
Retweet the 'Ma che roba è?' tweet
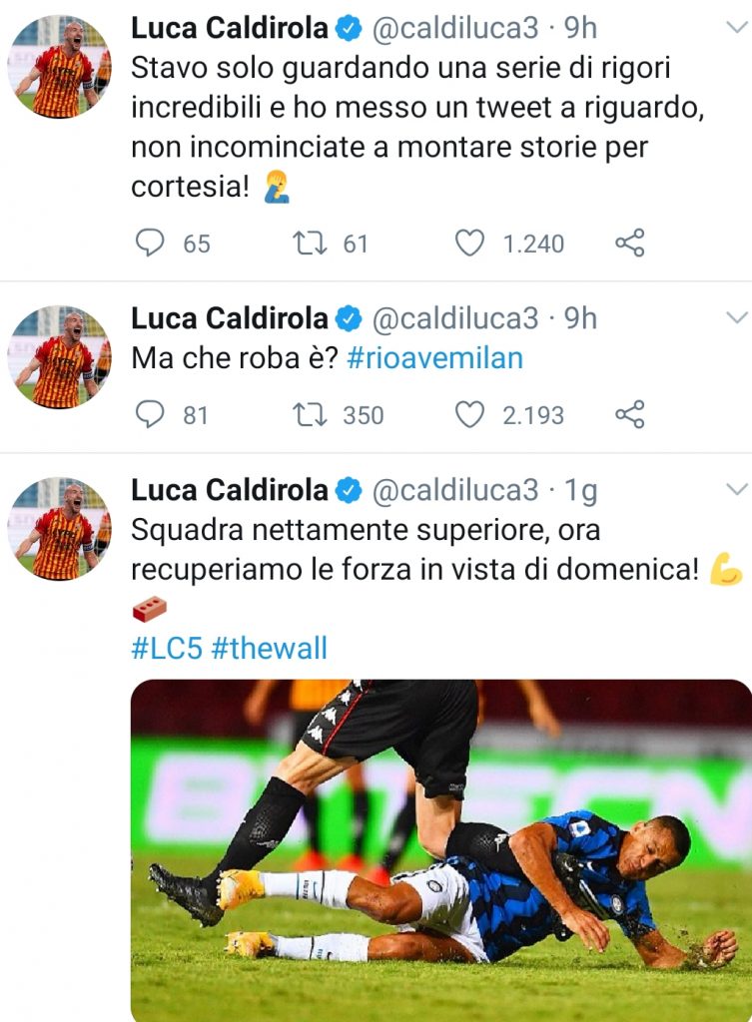point(309,414)
